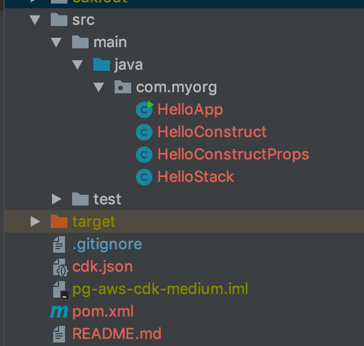Select the README.md file

point(117,334)
